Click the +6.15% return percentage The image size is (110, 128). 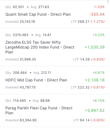(x=99, y=101)
